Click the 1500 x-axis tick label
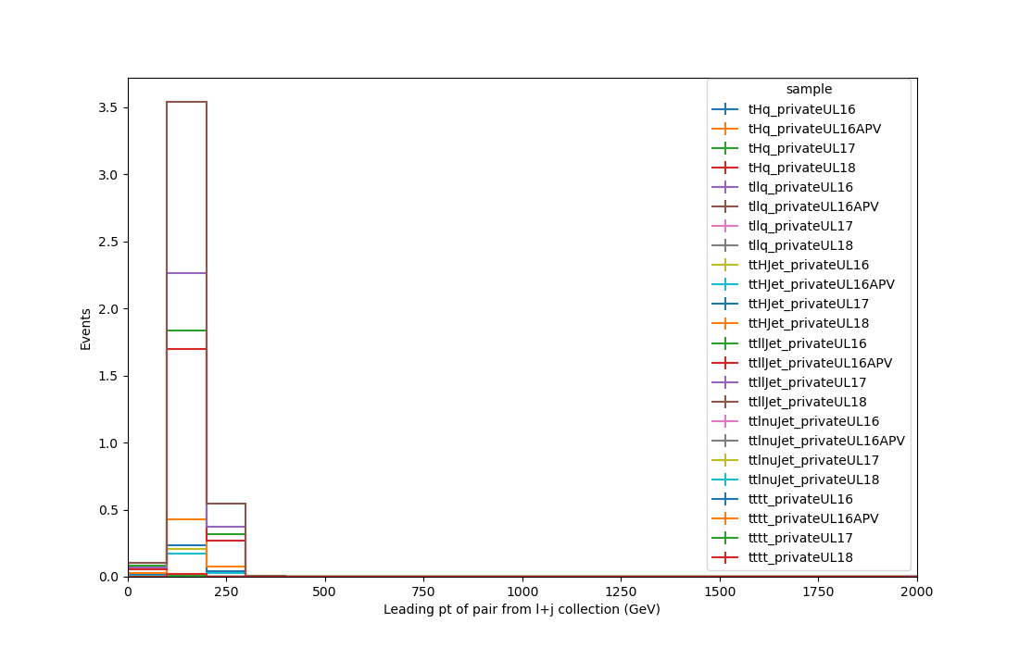The width and height of the screenshot is (1019, 648). pyautogui.click(x=720, y=592)
